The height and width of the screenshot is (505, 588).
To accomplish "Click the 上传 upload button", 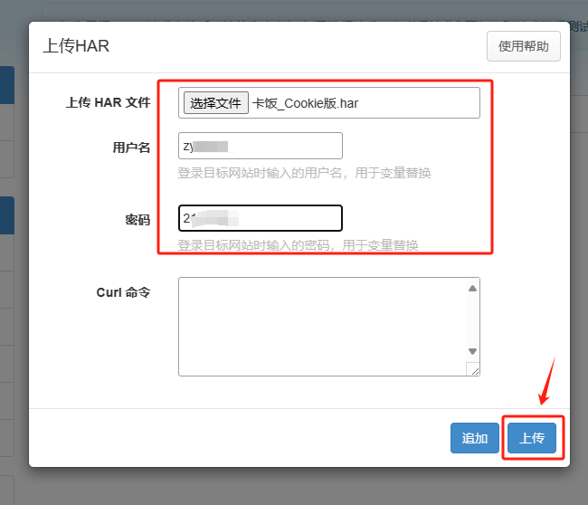I will [531, 438].
